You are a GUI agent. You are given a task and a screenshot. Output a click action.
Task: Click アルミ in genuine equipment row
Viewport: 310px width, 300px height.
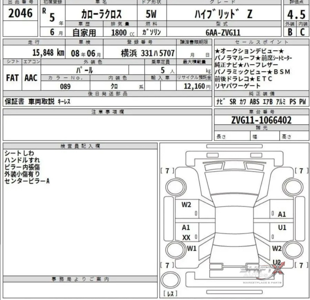pos(281,102)
